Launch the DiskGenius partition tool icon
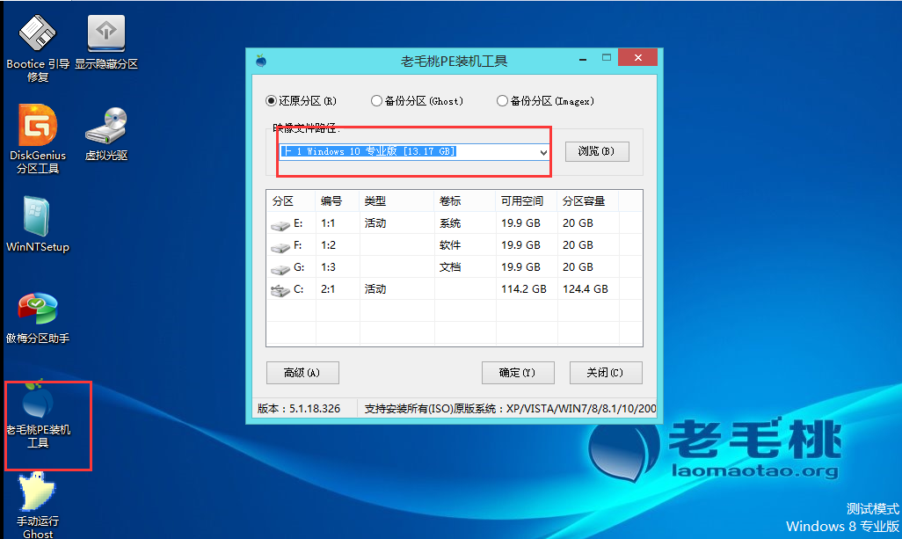Viewport: 902px width, 539px height. coord(38,139)
